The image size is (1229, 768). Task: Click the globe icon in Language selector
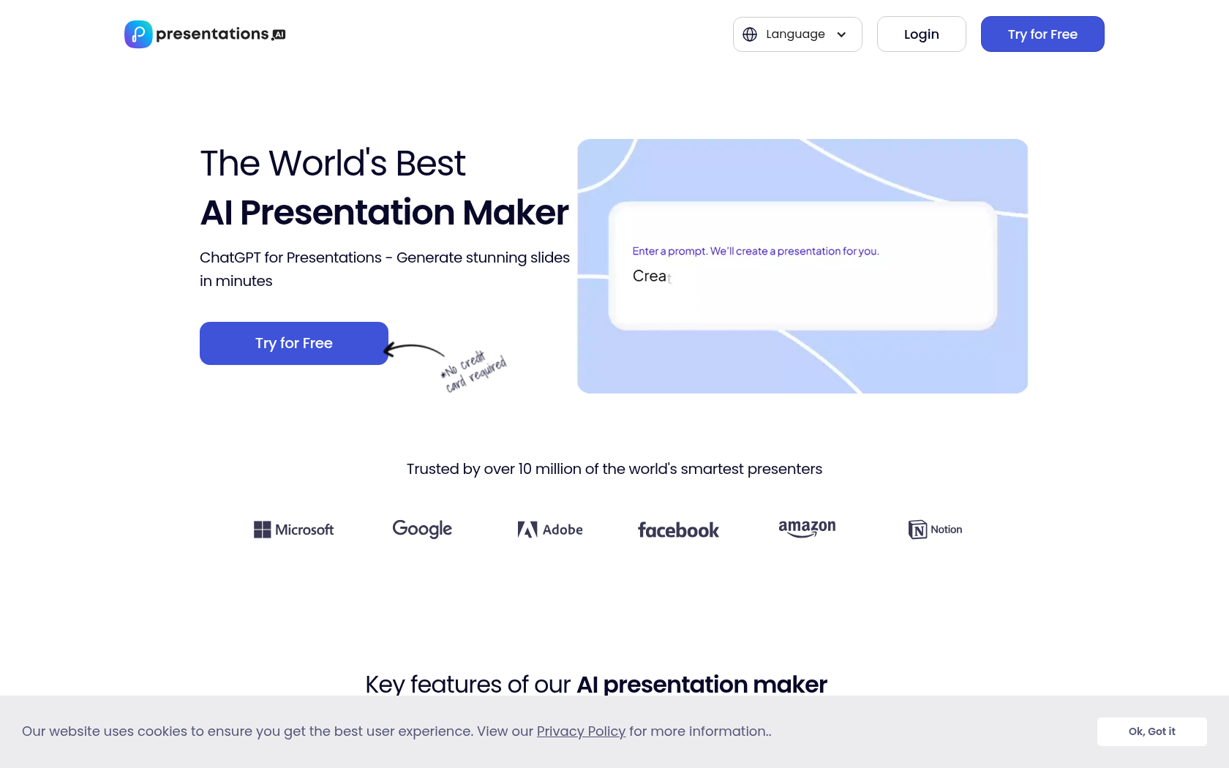coord(750,34)
